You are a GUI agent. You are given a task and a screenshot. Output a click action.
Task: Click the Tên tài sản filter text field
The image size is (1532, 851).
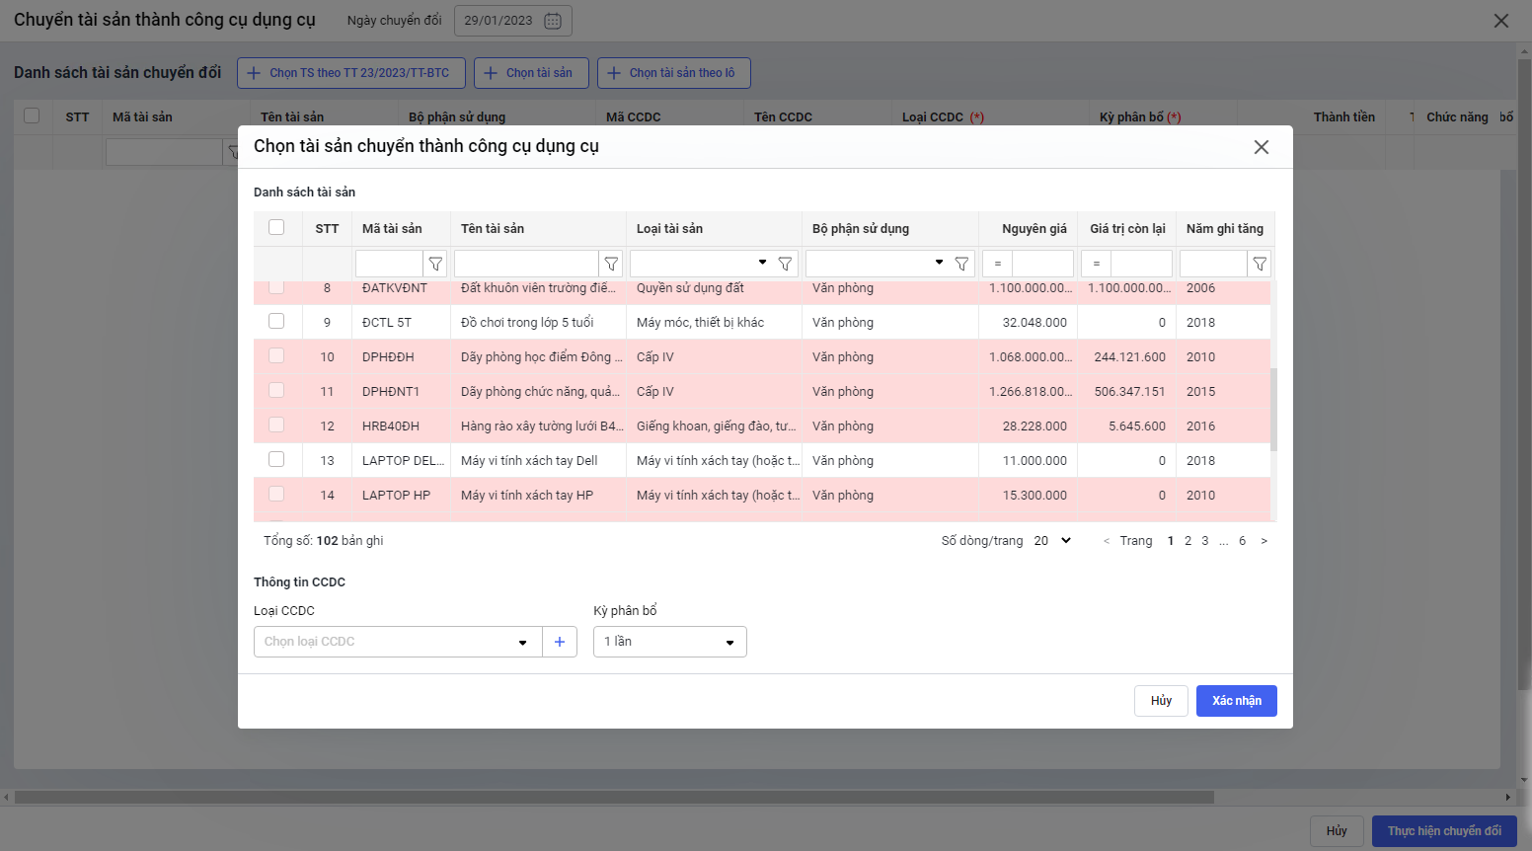(x=526, y=264)
